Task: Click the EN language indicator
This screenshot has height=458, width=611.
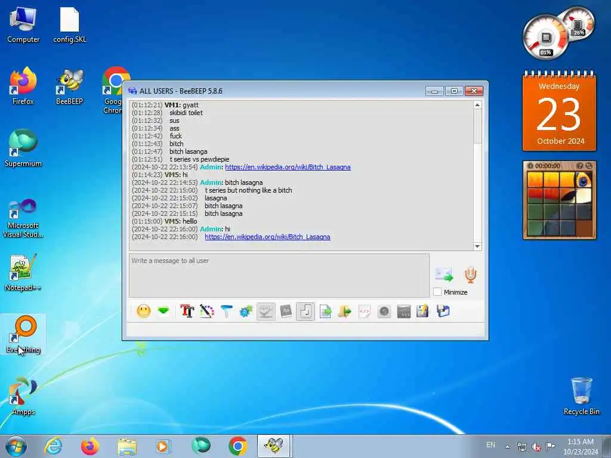Action: (x=490, y=445)
